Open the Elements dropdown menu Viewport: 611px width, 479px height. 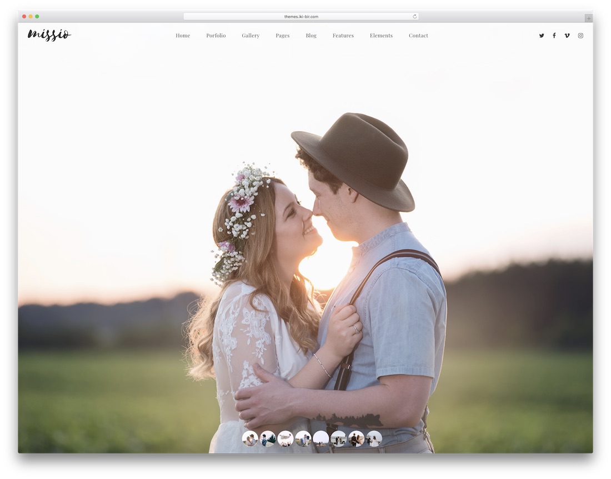click(381, 35)
